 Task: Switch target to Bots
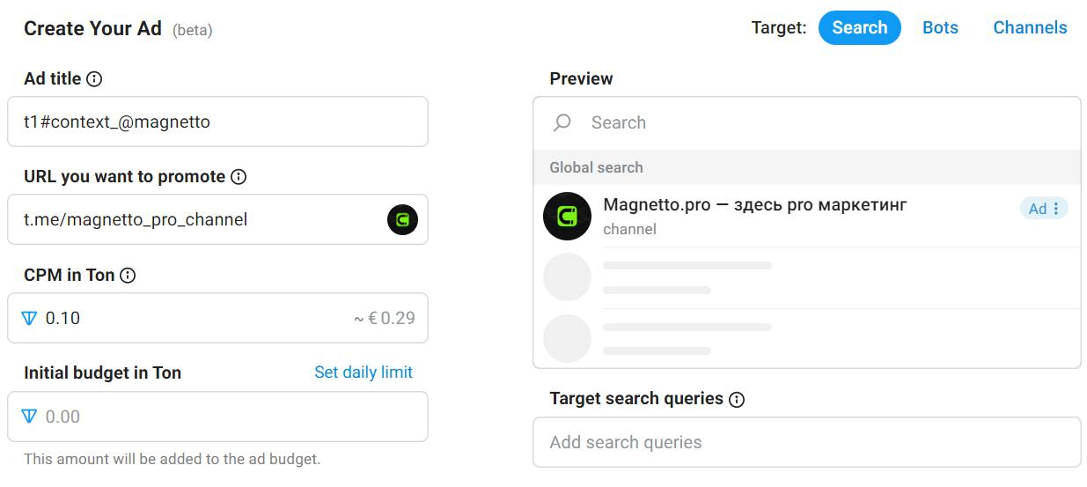pos(940,27)
